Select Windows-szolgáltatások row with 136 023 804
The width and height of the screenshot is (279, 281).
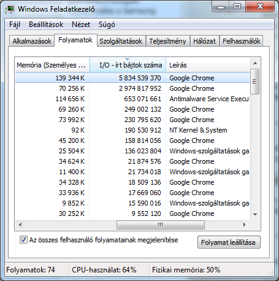coord(132,151)
